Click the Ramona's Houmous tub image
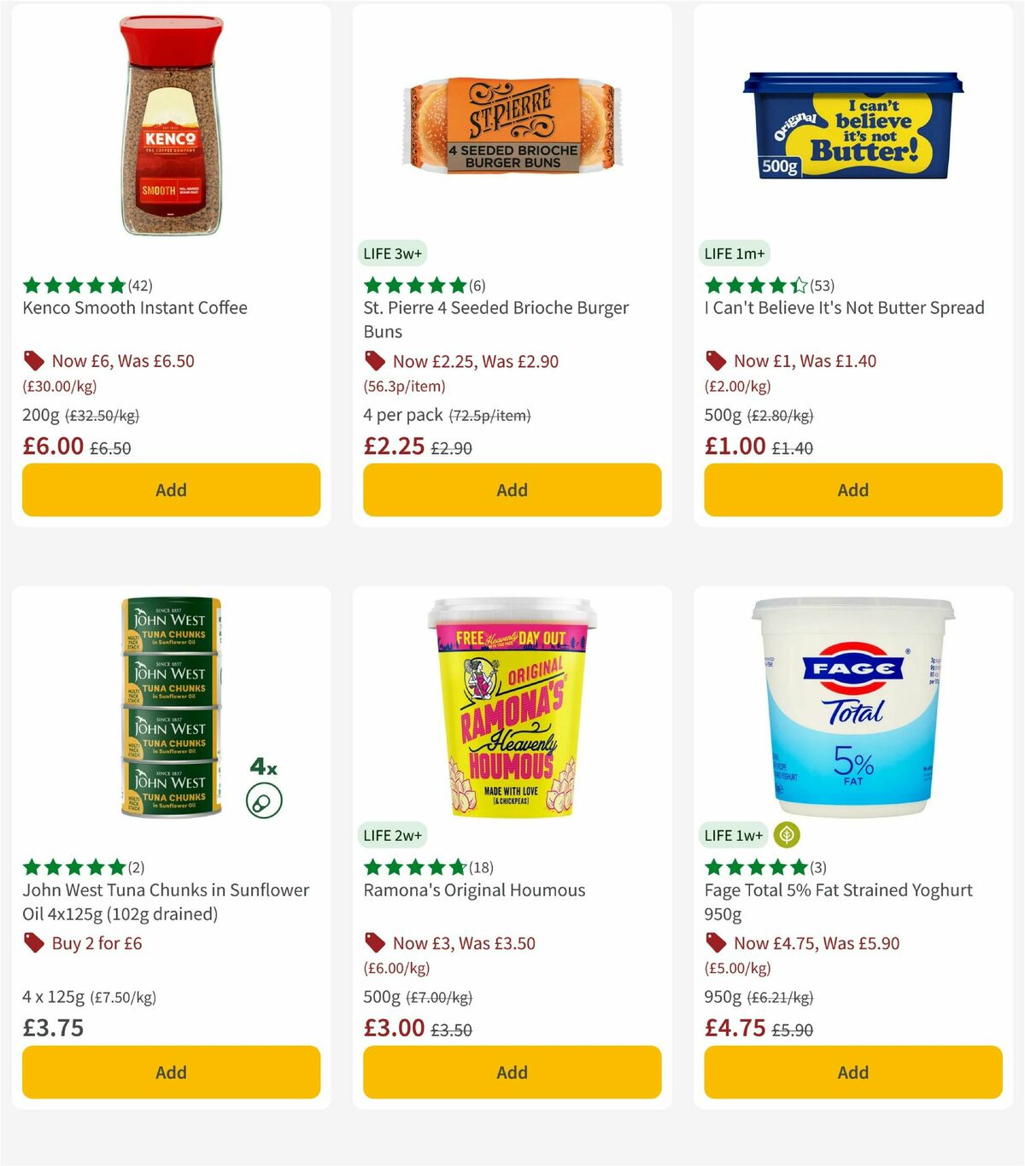 tap(511, 708)
